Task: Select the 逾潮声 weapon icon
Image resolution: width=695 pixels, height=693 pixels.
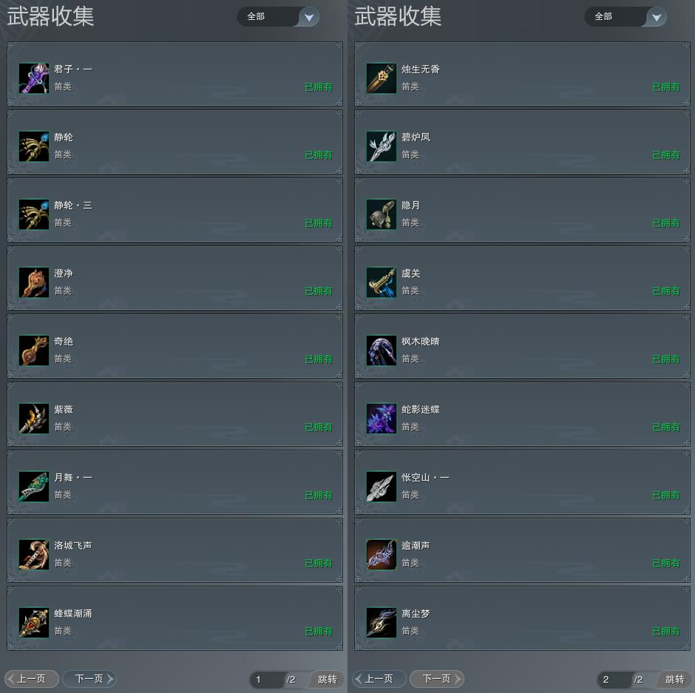Action: (382, 554)
